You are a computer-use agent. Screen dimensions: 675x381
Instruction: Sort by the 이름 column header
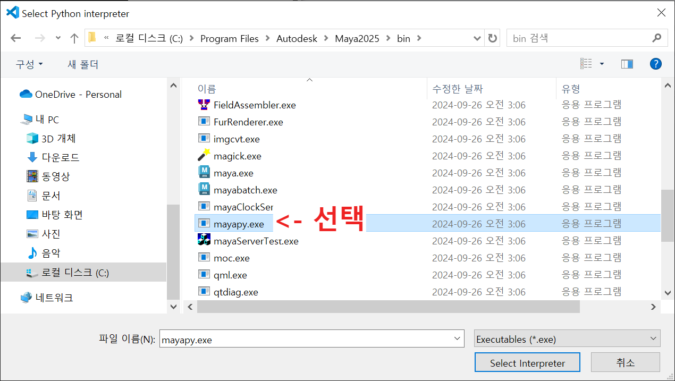[x=207, y=89]
